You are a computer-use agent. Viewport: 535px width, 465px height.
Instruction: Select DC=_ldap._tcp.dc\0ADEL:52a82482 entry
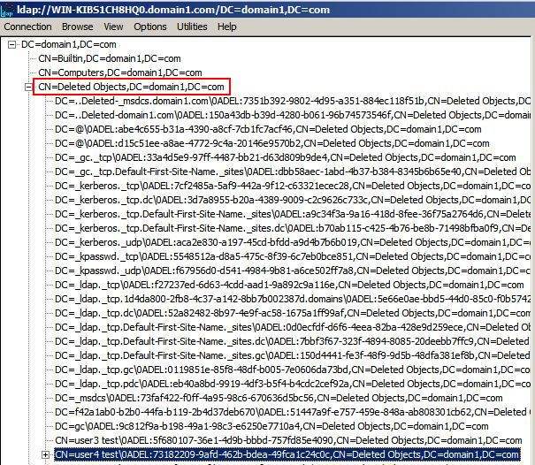click(x=293, y=313)
